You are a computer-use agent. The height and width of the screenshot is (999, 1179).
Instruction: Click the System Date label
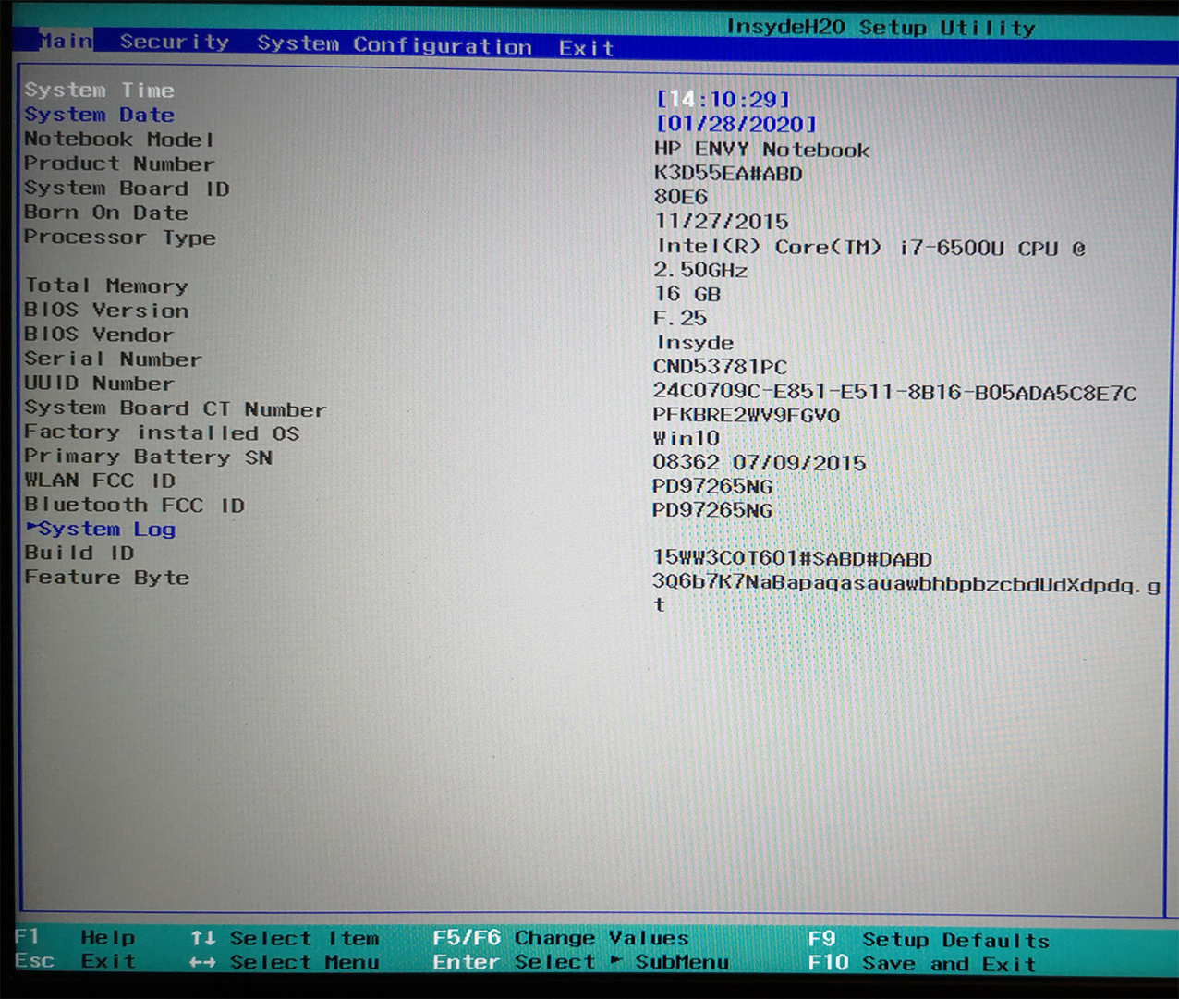pos(99,115)
